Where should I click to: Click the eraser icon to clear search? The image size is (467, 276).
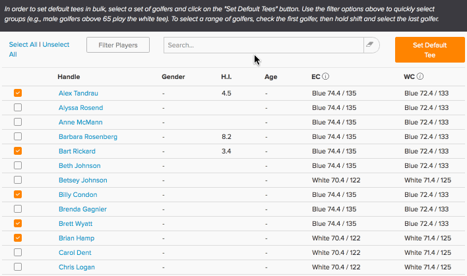click(x=370, y=45)
